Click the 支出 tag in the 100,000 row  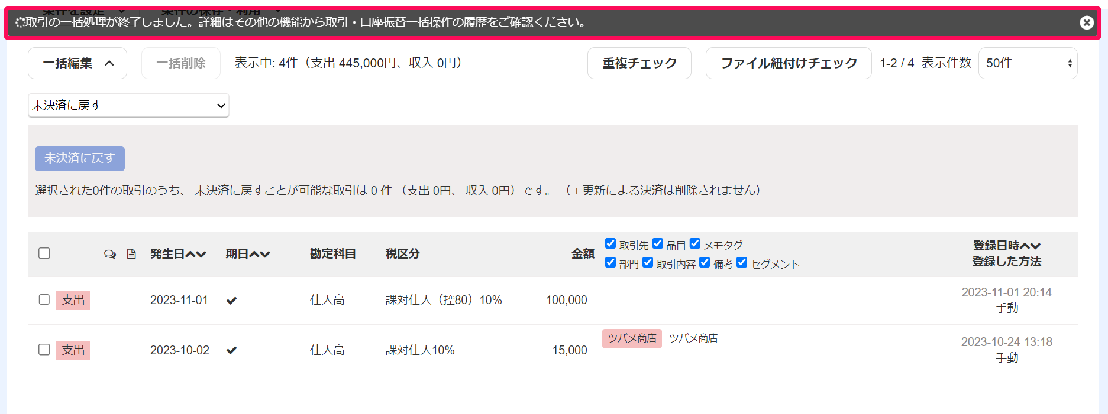tap(73, 300)
